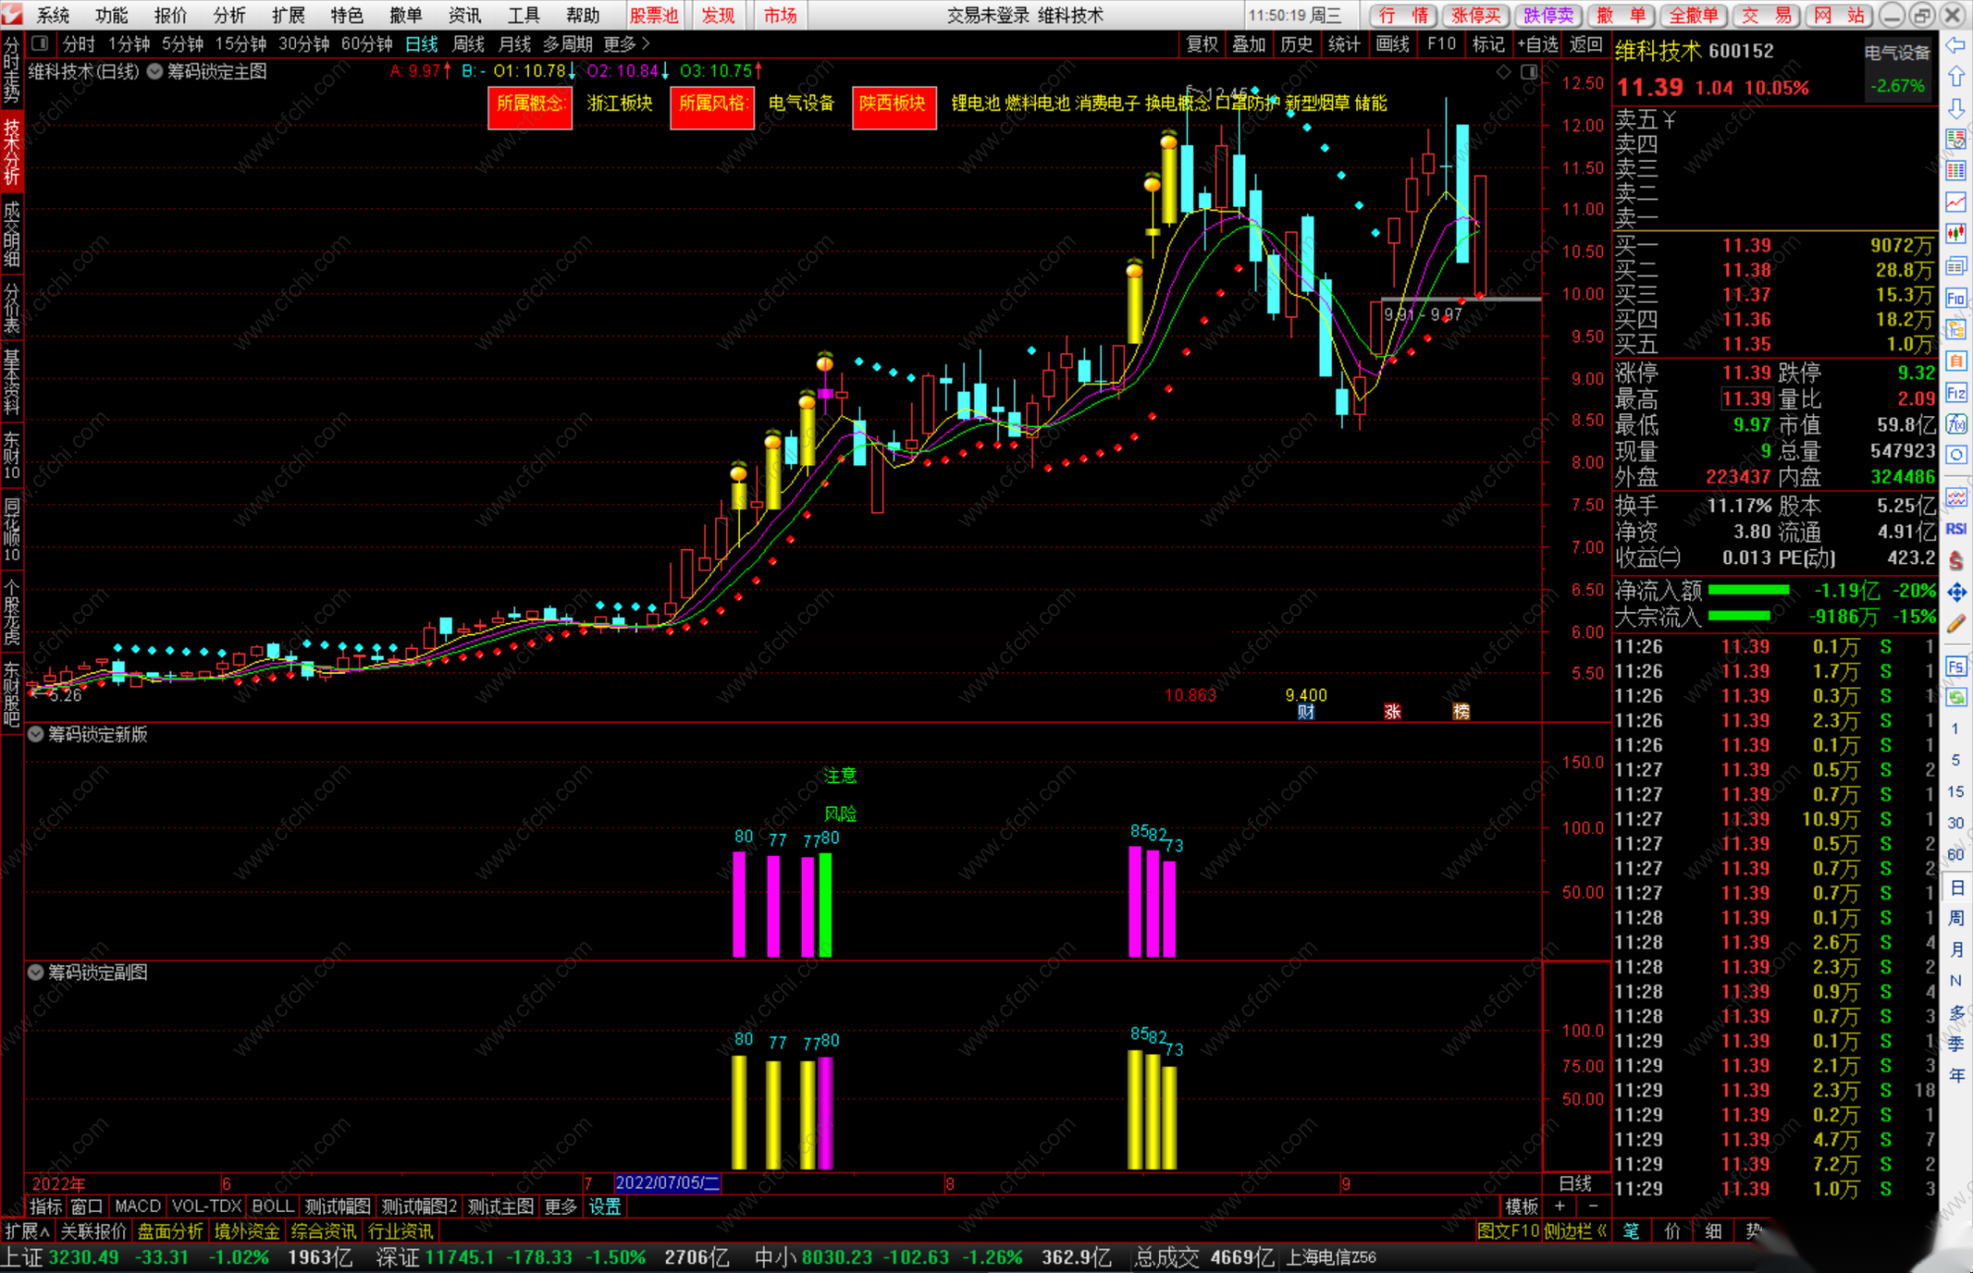The image size is (1973, 1273).
Task: Click the f(x) formula sidebar icon
Action: pyautogui.click(x=1956, y=424)
